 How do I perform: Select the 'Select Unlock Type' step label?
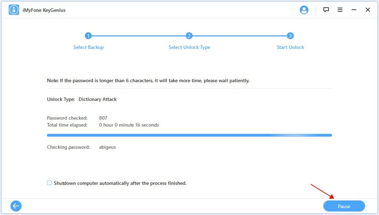click(x=189, y=47)
